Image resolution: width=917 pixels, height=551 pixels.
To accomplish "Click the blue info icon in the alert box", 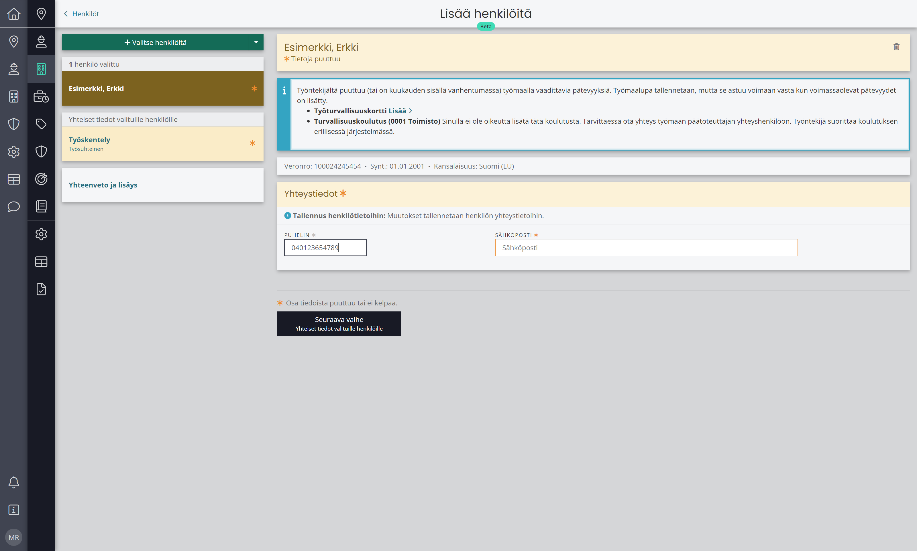I will (x=284, y=91).
